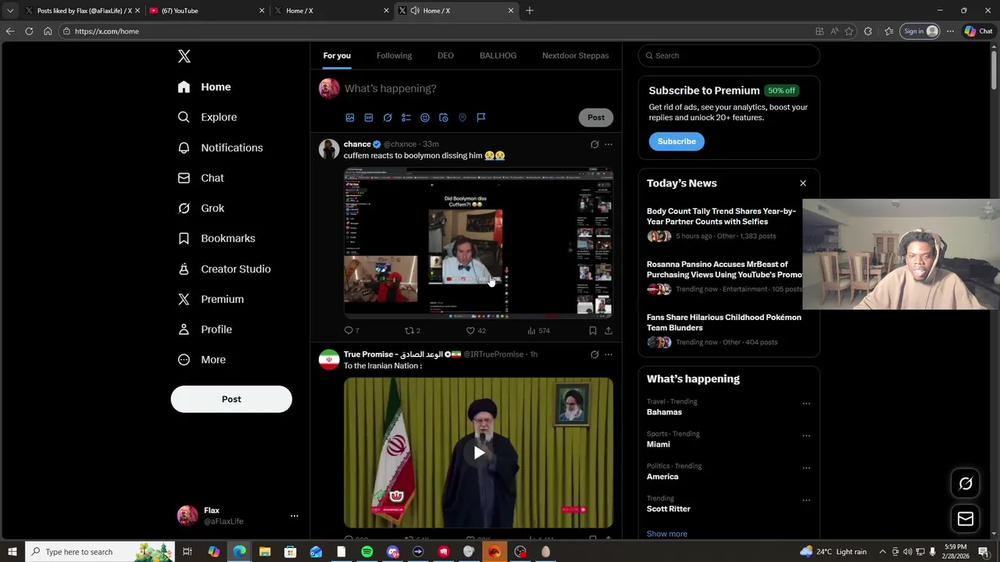Viewport: 1000px width, 562px height.
Task: Like chance's post
Action: pyautogui.click(x=476, y=331)
